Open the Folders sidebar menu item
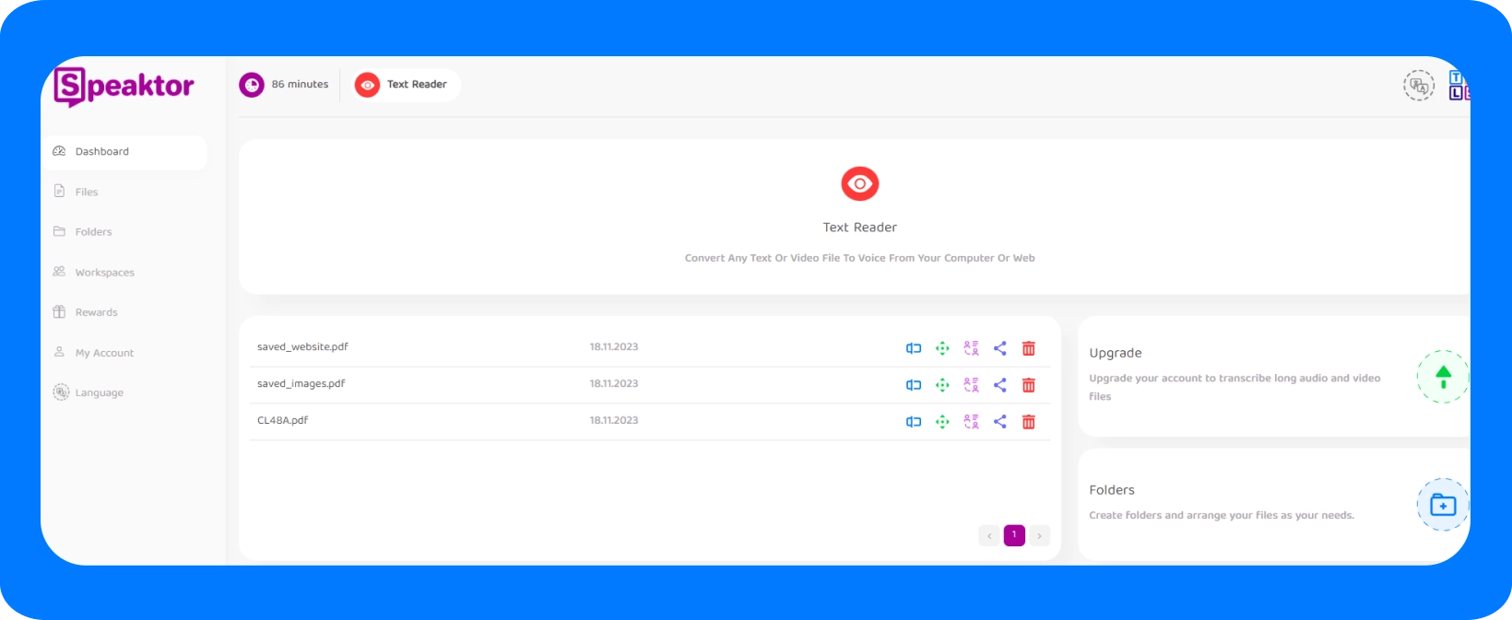 coord(82,232)
